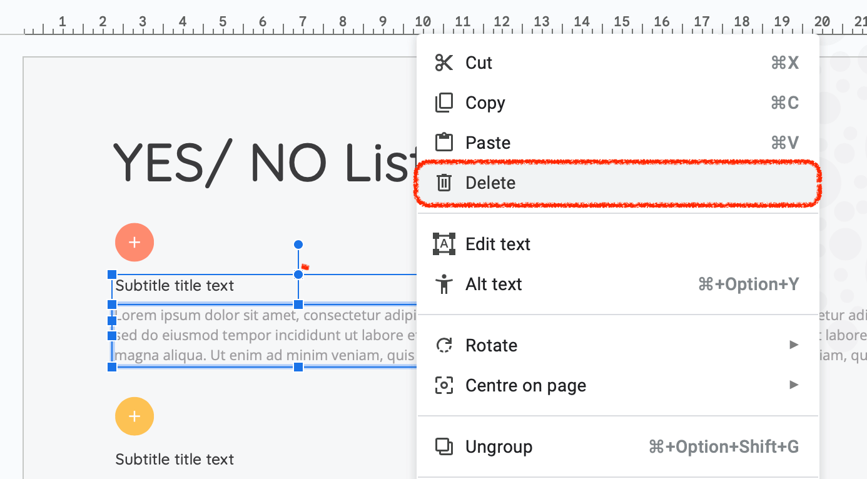Select the yellow plus circle on slide
The width and height of the screenshot is (867, 479).
(x=134, y=416)
